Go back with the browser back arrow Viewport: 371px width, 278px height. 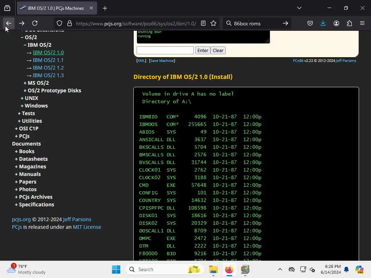9,23
